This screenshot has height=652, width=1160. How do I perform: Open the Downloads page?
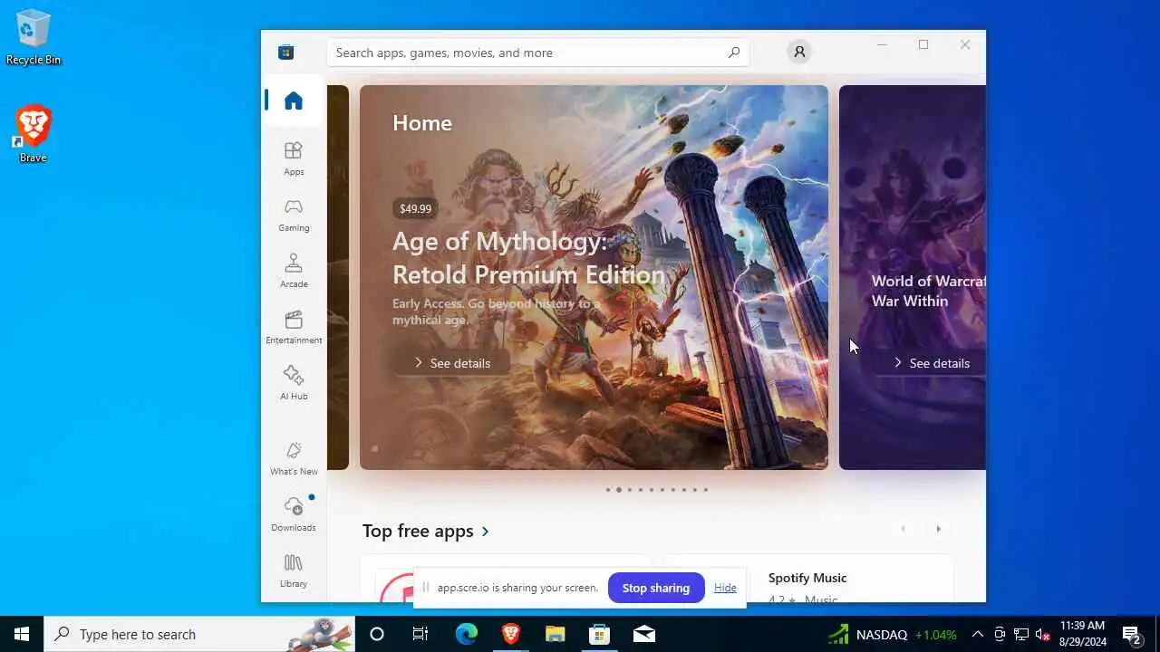294,514
